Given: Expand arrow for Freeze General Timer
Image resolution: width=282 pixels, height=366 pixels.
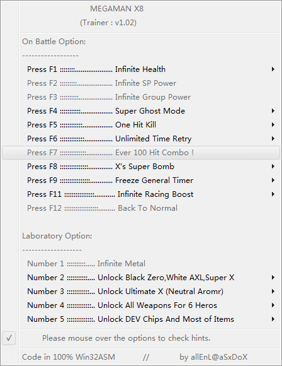Looking at the screenshot, I should tap(273, 180).
